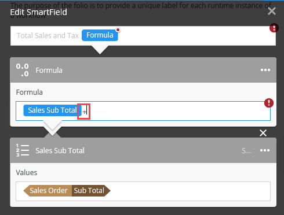Click the red dot on Formula token

pyautogui.click(x=118, y=30)
